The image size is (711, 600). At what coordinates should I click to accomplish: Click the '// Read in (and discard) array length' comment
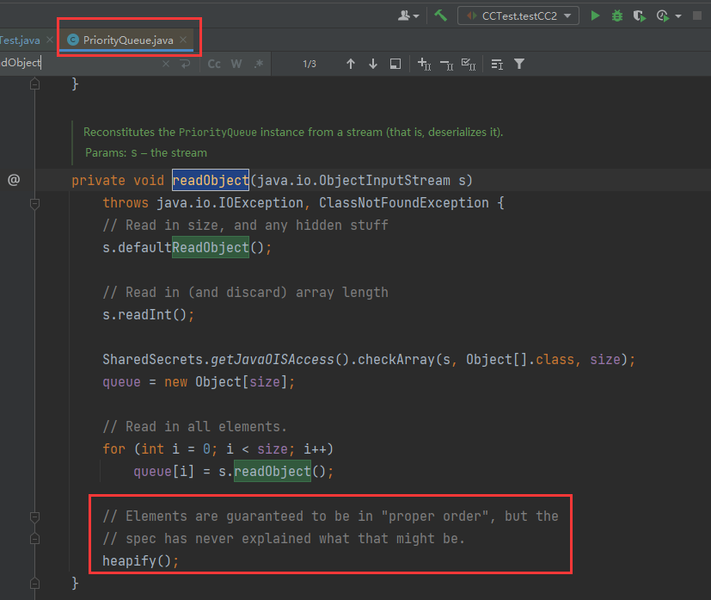coord(245,293)
